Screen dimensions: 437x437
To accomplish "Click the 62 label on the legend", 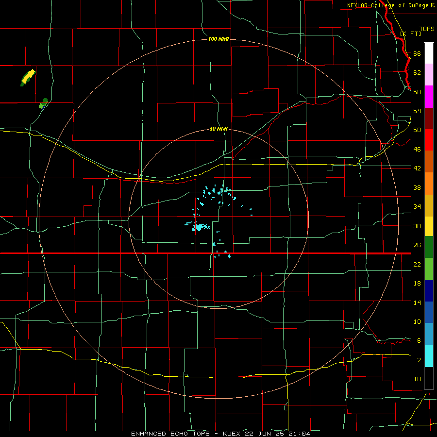I will (x=417, y=73).
